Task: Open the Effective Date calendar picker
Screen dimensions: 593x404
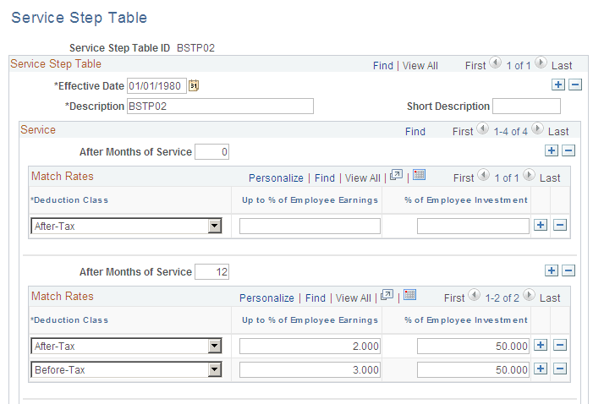Action: (x=194, y=85)
